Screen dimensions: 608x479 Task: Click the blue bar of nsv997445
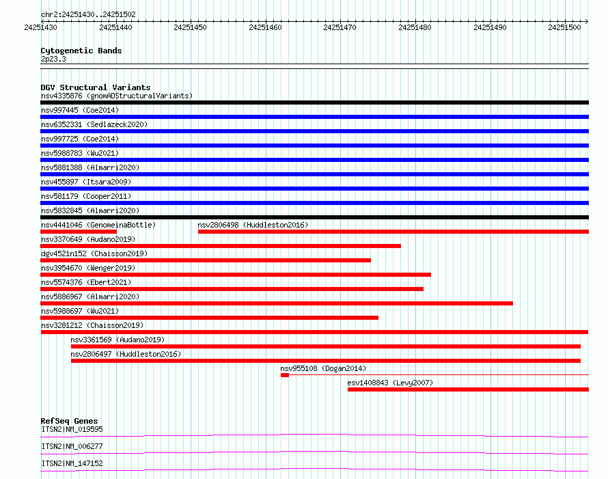[314, 117]
